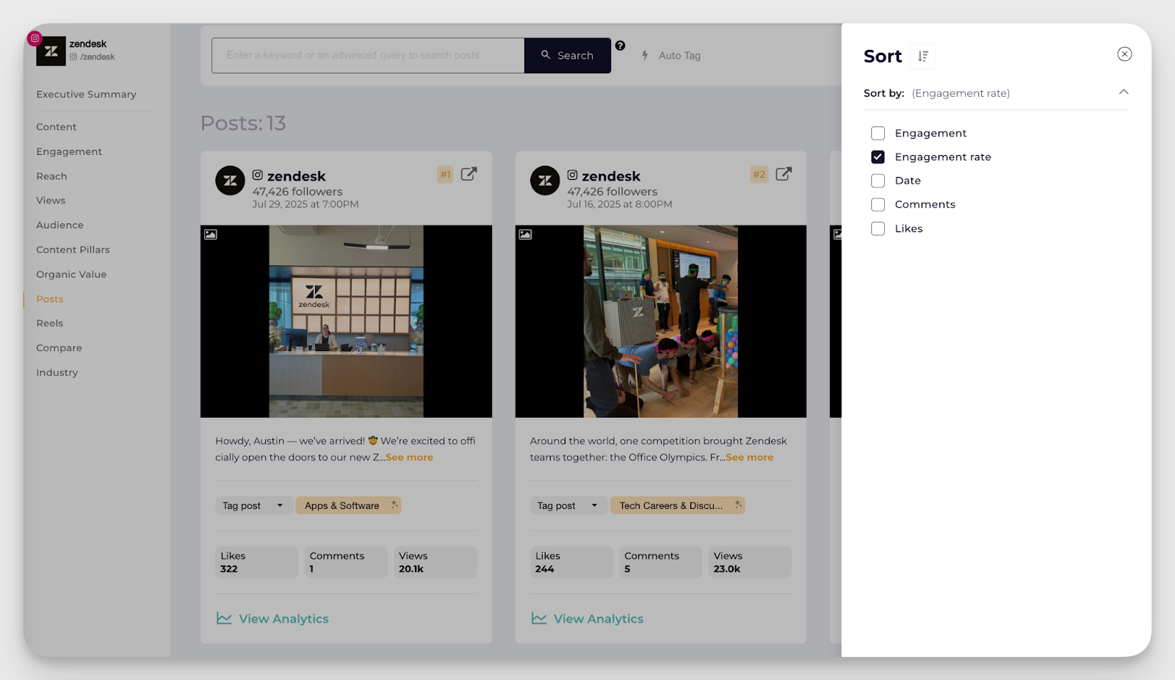Check the Likes sort option
The height and width of the screenshot is (680, 1175).
click(878, 228)
